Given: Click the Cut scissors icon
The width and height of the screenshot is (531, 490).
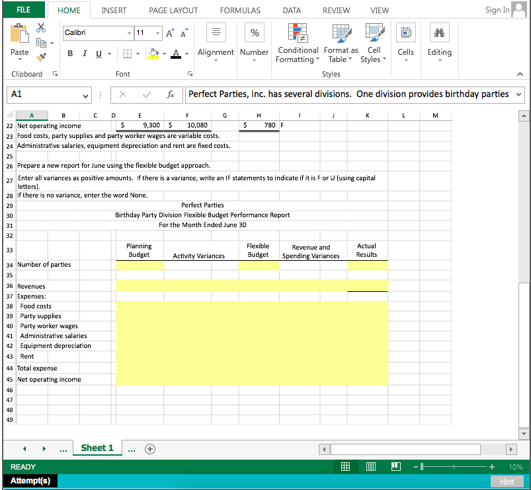Looking at the screenshot, I should point(40,28).
